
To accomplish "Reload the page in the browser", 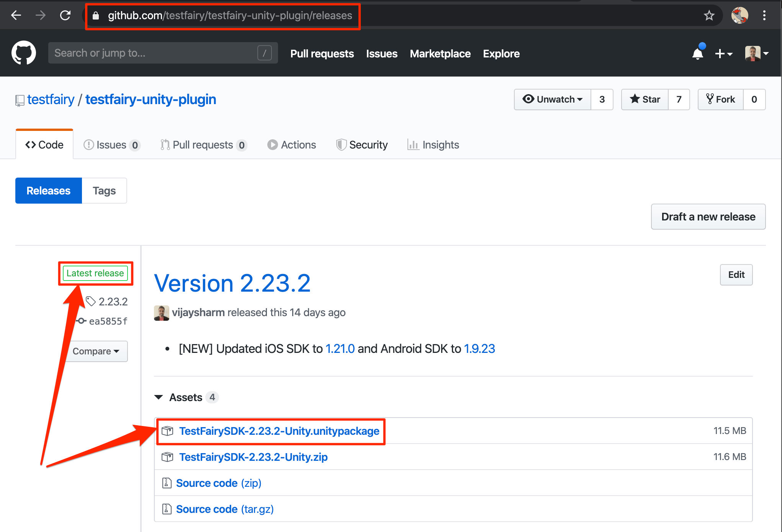I will 65,15.
